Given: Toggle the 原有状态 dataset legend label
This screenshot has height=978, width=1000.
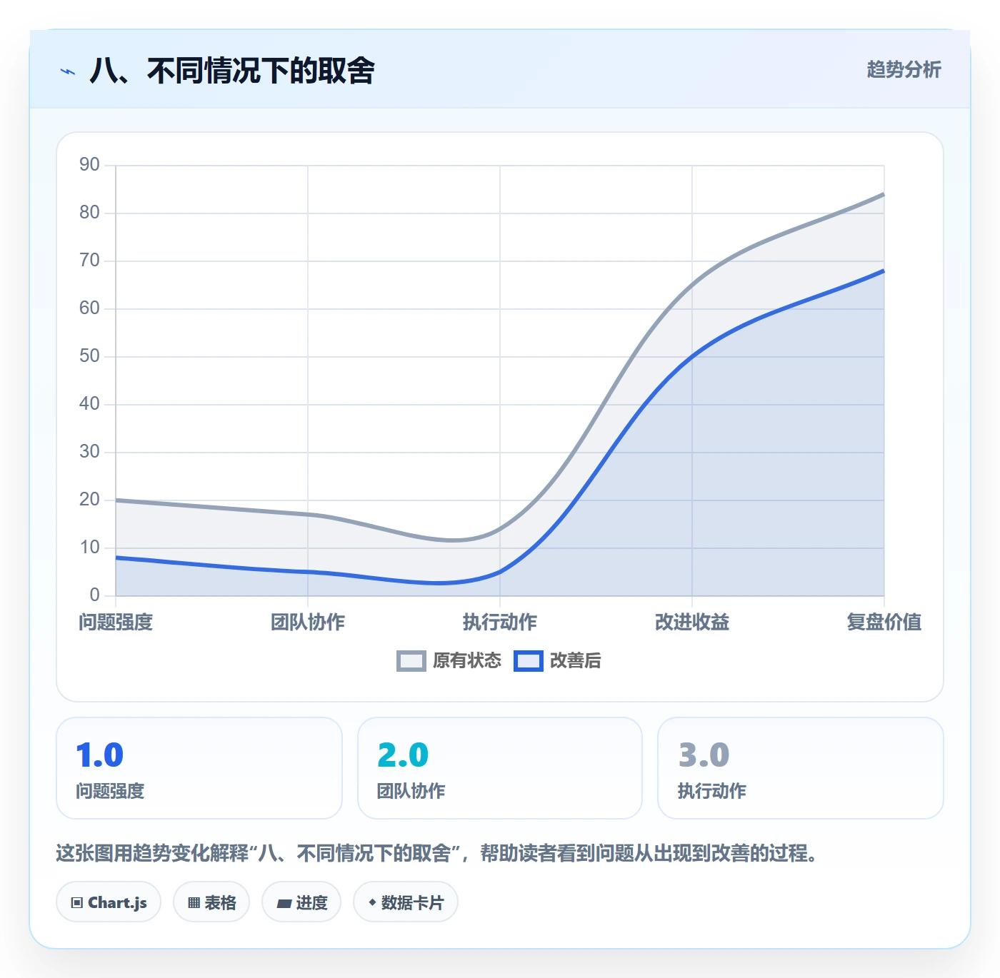Looking at the screenshot, I should pos(467,661).
